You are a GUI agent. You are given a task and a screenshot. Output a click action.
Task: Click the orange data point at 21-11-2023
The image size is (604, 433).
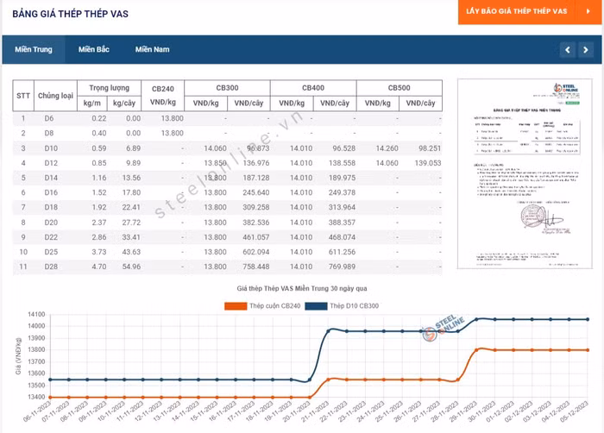point(328,380)
